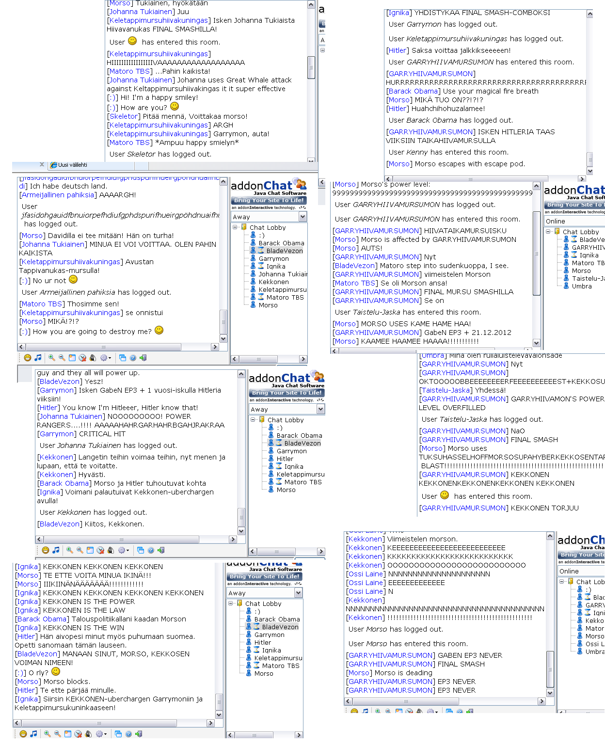Zoom out text under the 'O rly?' chat
Viewport: 605px width, 746px height.
[x=57, y=734]
